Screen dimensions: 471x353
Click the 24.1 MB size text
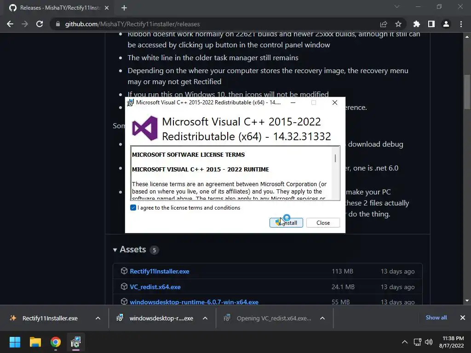coord(343,287)
